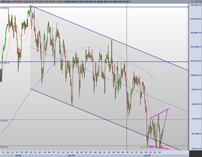Click date label 16 on time axis

click(x=141, y=152)
